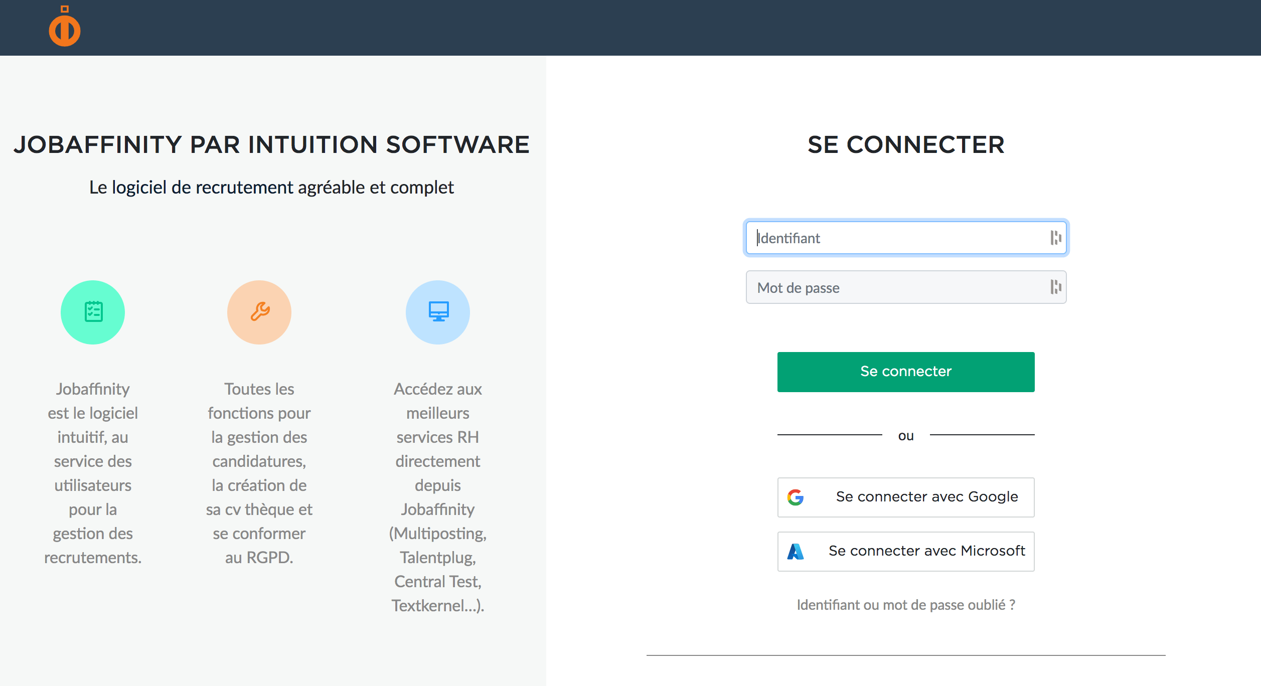Focus the Identifiant input field

pyautogui.click(x=906, y=238)
